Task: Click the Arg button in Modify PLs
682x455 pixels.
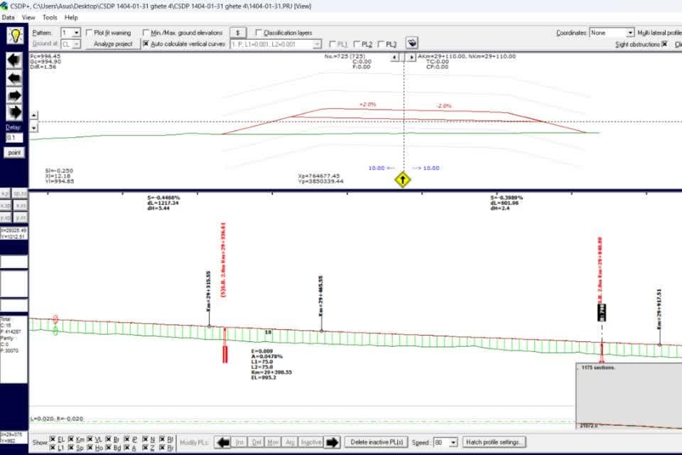Action: pyautogui.click(x=290, y=442)
